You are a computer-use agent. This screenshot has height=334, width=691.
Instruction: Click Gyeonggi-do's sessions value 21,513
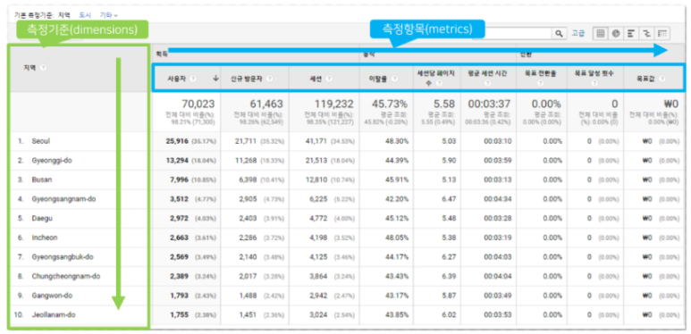(x=317, y=160)
